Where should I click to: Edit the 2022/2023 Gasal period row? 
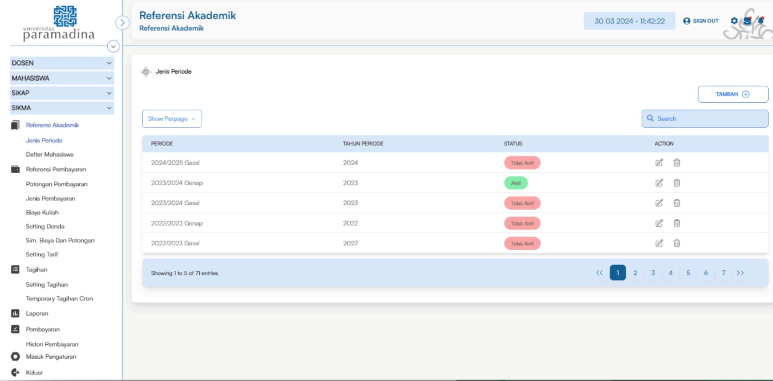(659, 243)
